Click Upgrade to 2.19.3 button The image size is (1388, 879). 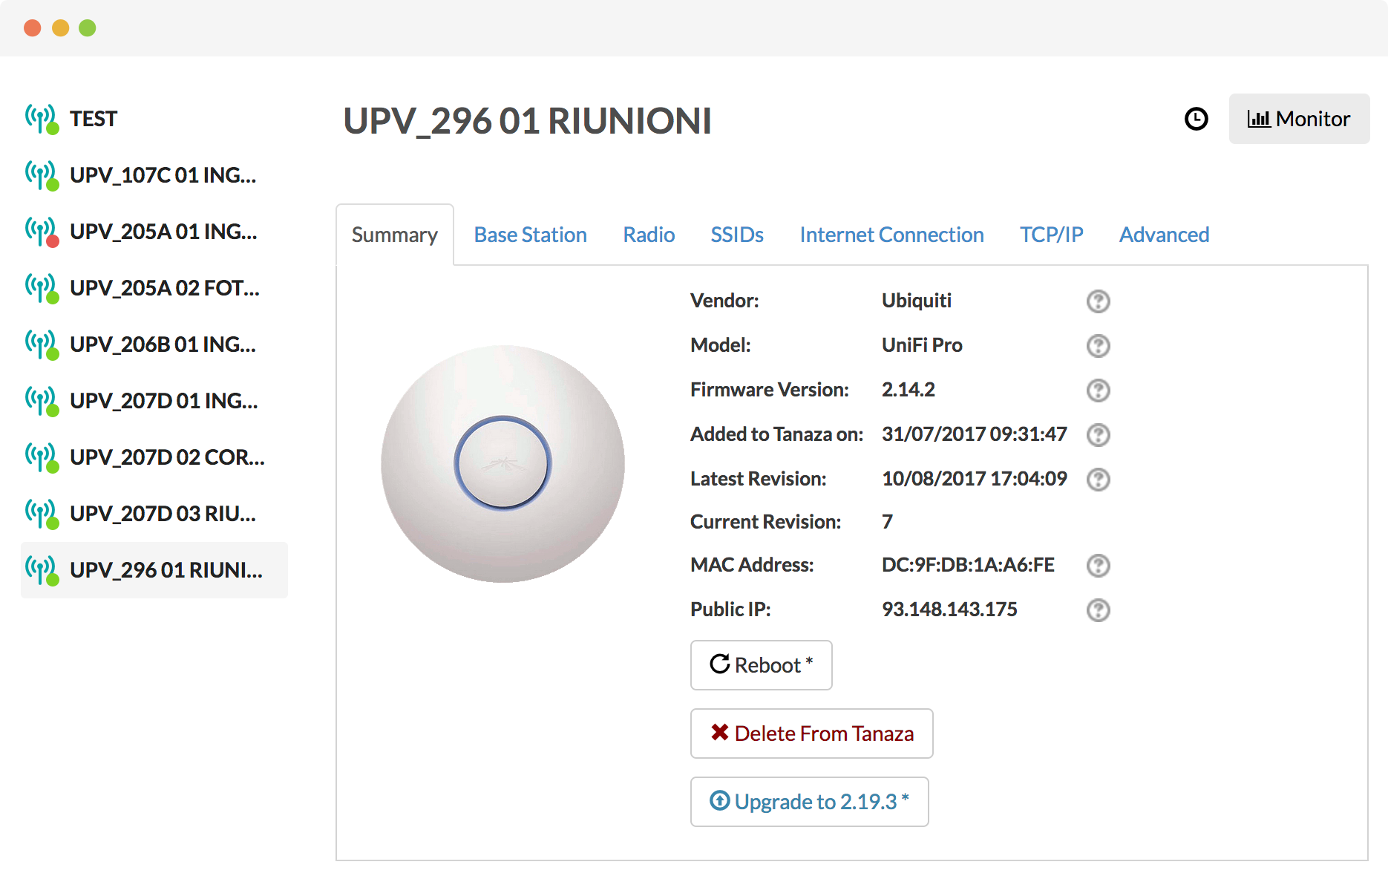pos(809,802)
